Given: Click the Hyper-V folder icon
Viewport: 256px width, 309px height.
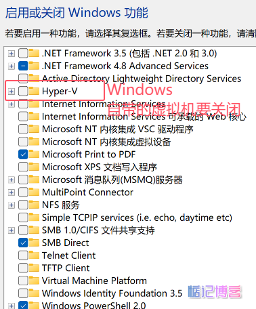Looking at the screenshot, I should (34, 91).
